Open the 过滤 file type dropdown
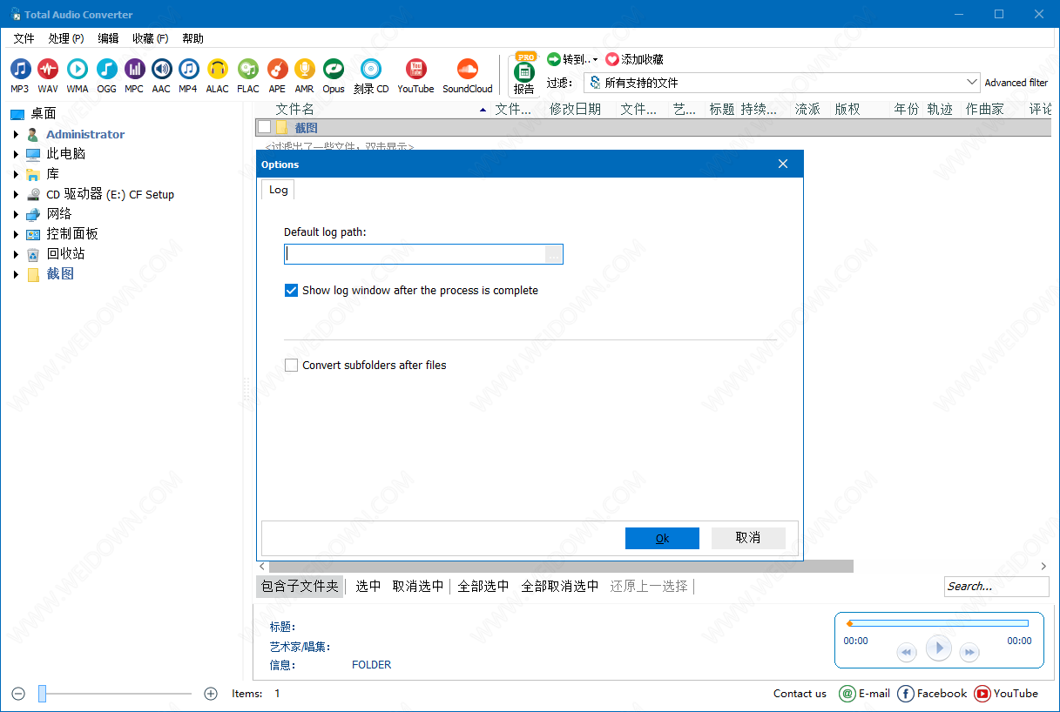The width and height of the screenshot is (1060, 712). click(972, 83)
